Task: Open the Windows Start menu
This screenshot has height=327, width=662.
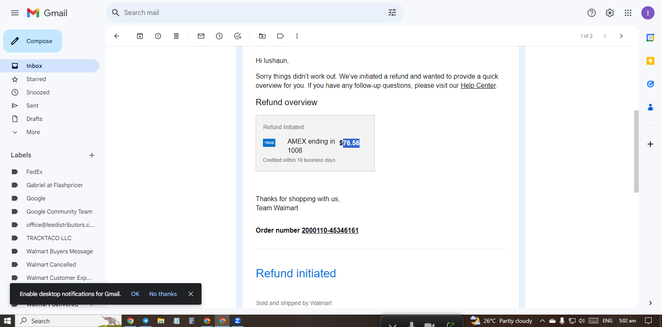Action: tap(7, 321)
